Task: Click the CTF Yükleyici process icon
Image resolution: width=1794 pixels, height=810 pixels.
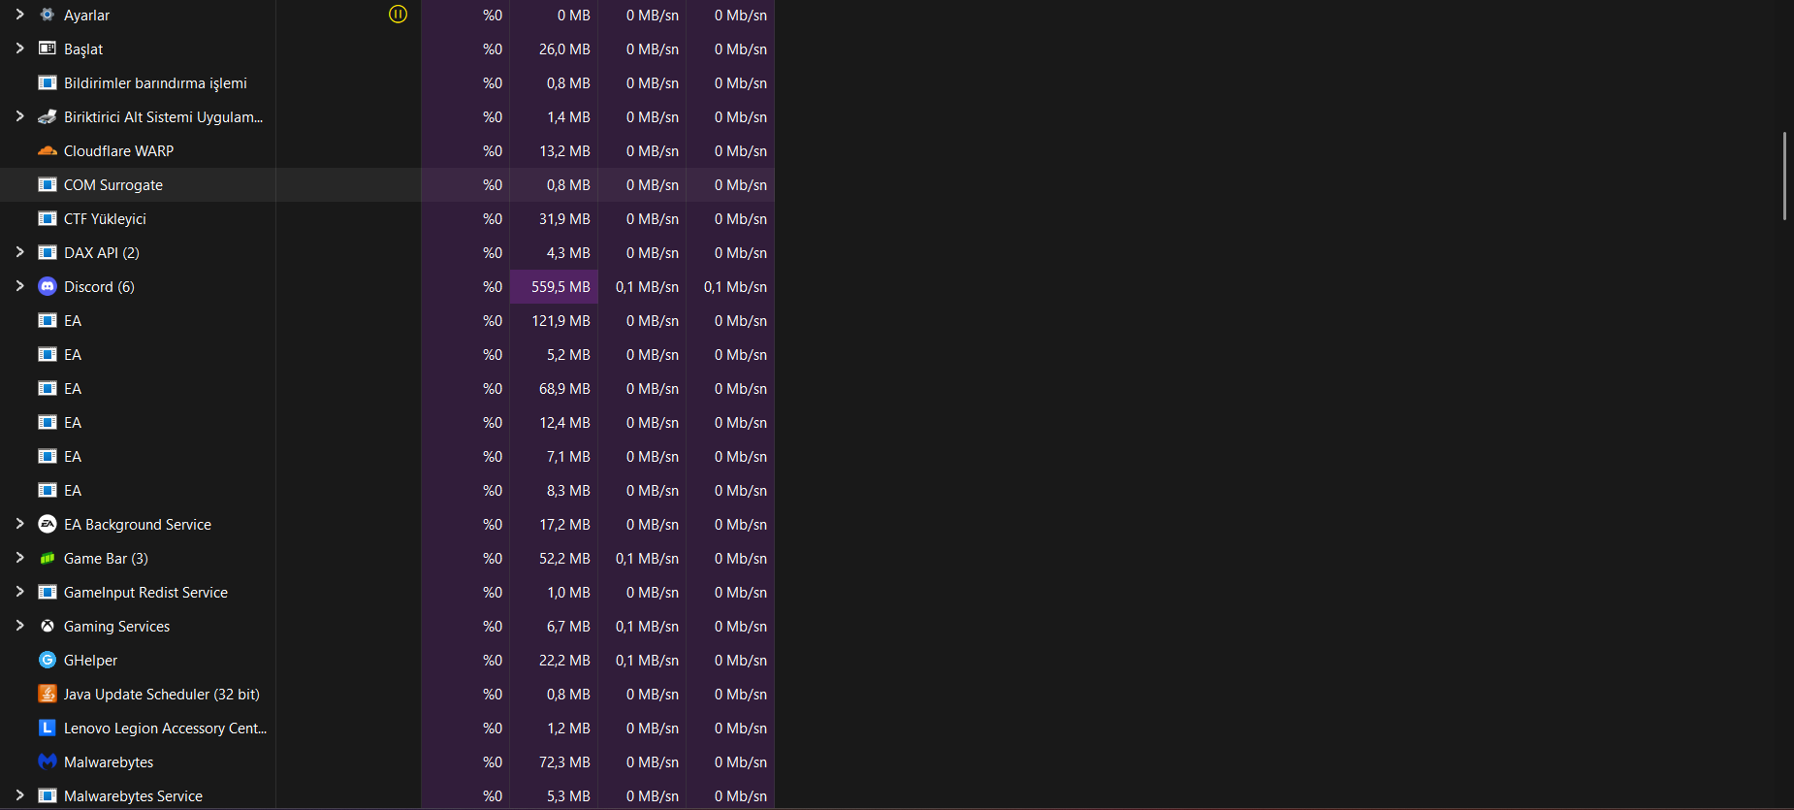Action: point(47,218)
